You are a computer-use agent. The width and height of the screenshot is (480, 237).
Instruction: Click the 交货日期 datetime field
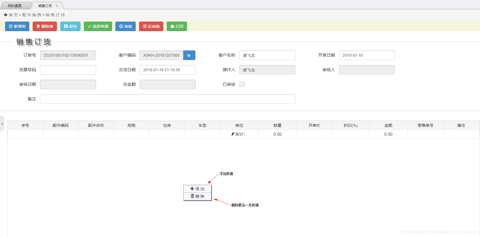tap(168, 70)
